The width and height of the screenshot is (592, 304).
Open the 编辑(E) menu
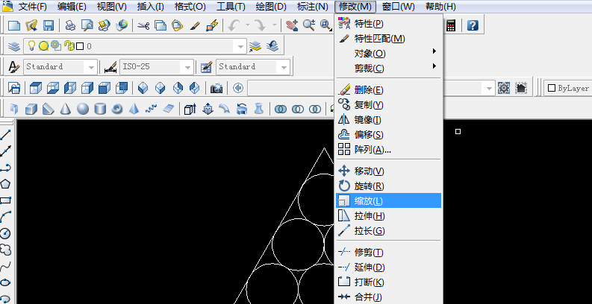(x=72, y=7)
